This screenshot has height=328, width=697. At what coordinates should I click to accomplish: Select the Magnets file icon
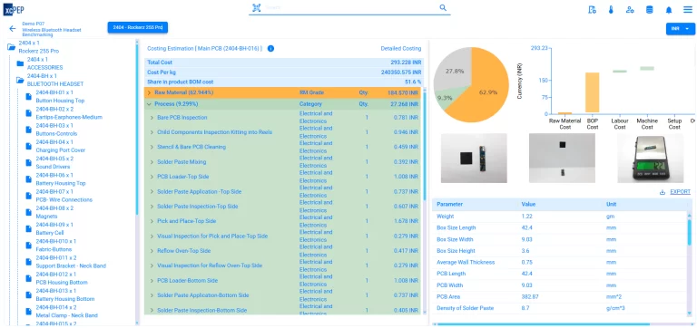coord(29,212)
